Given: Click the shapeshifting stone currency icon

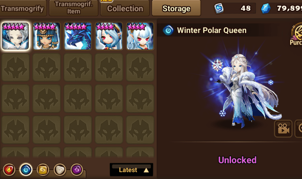Looking at the screenshot, I should (219, 8).
